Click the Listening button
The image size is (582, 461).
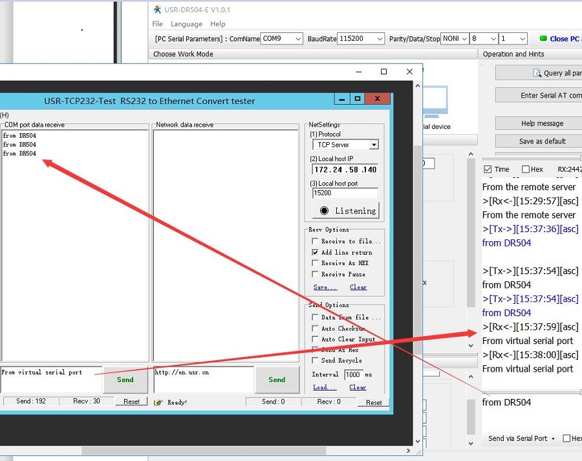pos(346,211)
